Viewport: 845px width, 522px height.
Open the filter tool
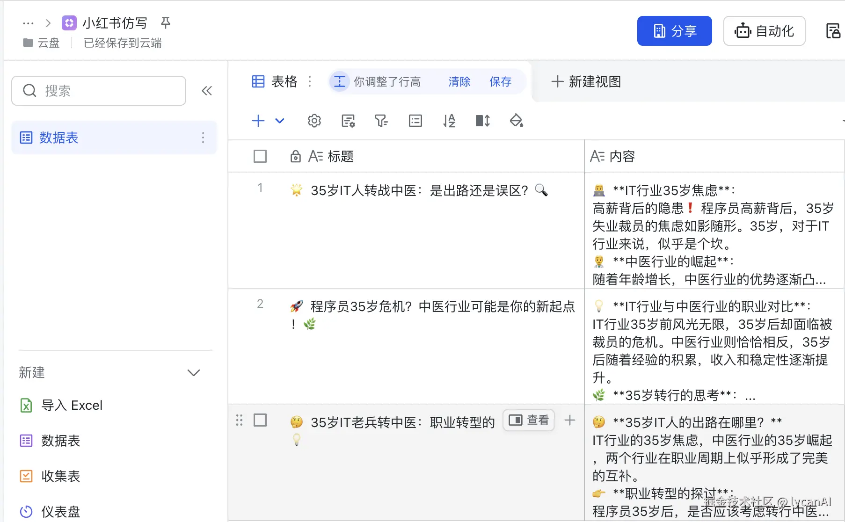point(381,121)
